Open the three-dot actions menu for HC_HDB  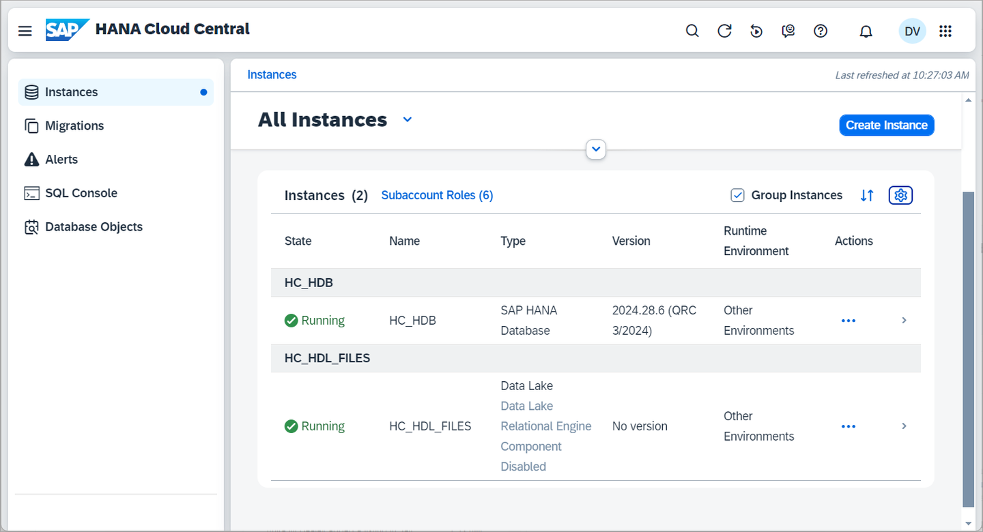tap(849, 321)
